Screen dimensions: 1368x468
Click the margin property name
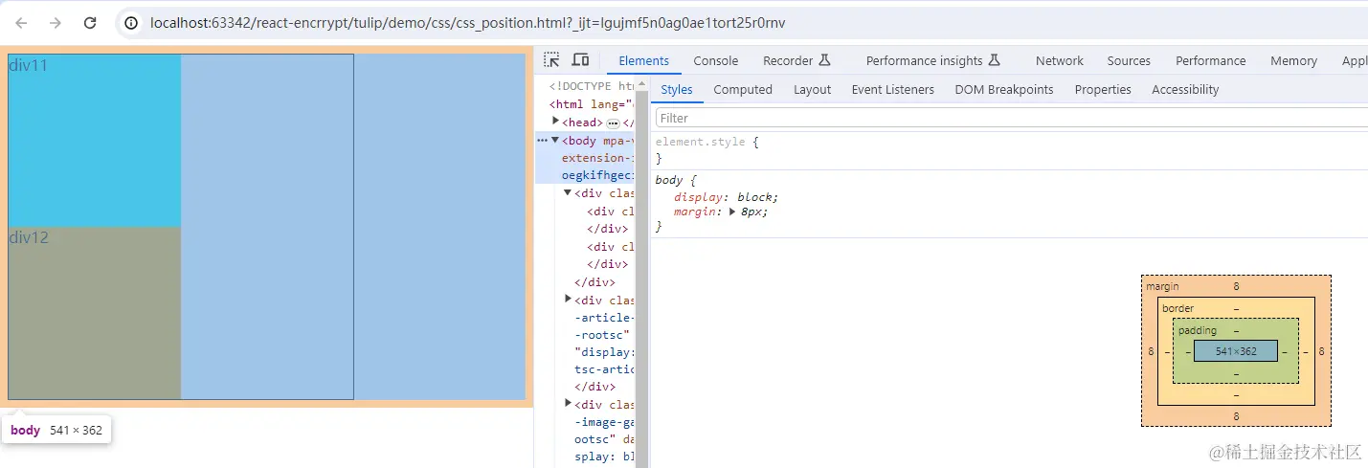[x=695, y=212]
